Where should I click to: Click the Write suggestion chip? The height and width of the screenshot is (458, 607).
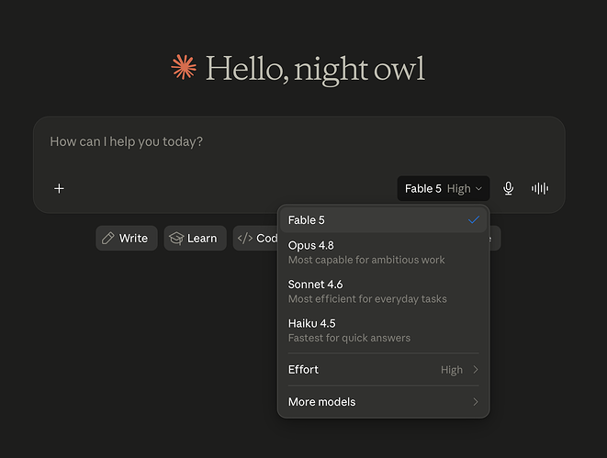(x=127, y=238)
